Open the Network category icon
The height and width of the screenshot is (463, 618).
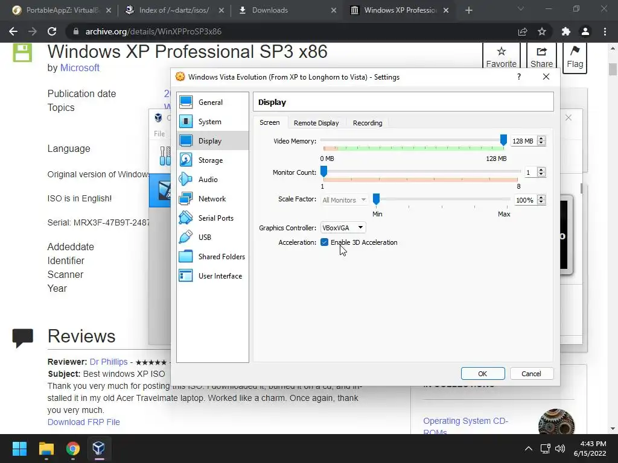point(186,199)
